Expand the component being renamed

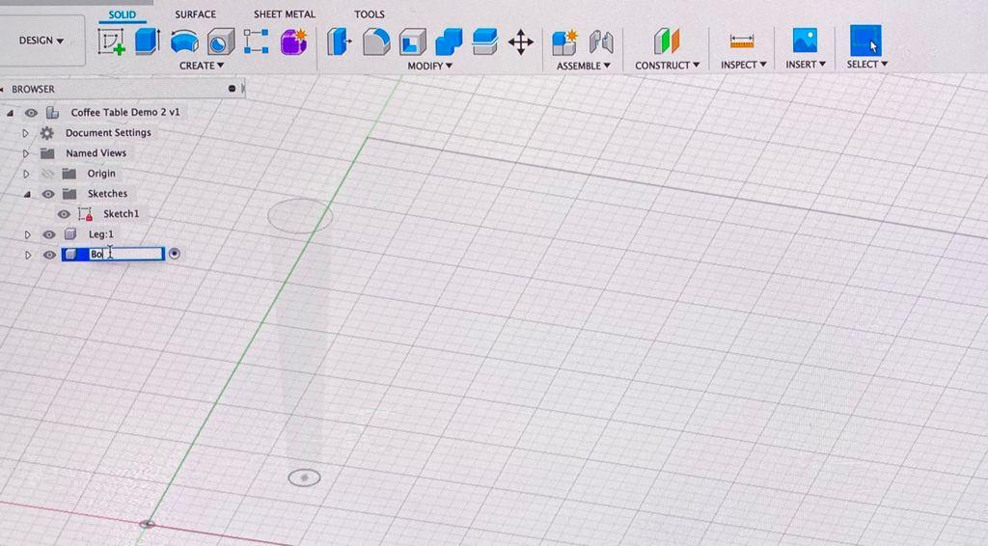click(x=27, y=255)
